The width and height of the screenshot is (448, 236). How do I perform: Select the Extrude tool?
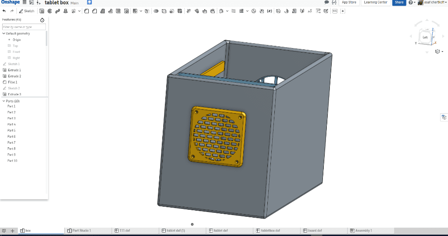coord(42,11)
